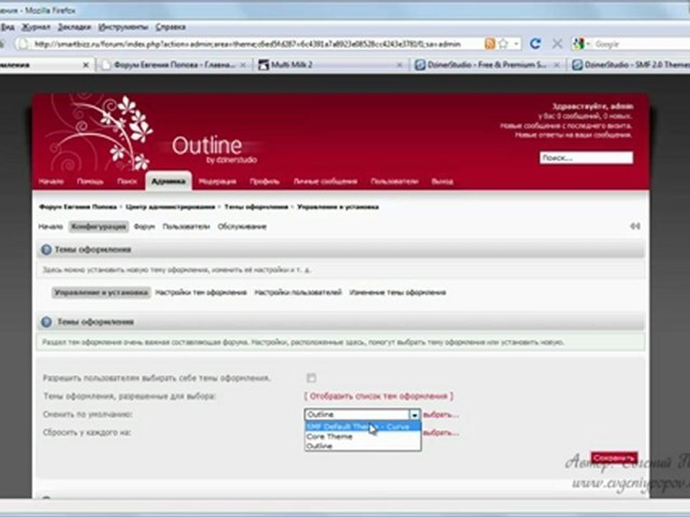Close the Форум Евгения Попова tab
Image resolution: width=690 pixels, height=517 pixels.
(x=243, y=65)
